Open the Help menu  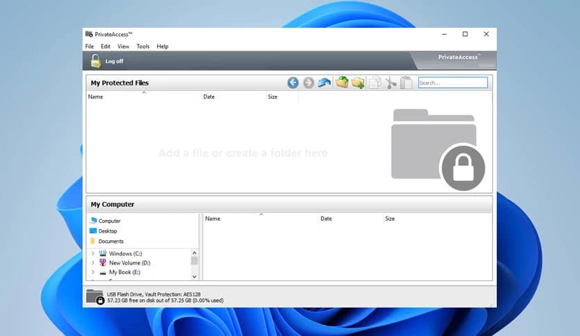[x=162, y=47]
